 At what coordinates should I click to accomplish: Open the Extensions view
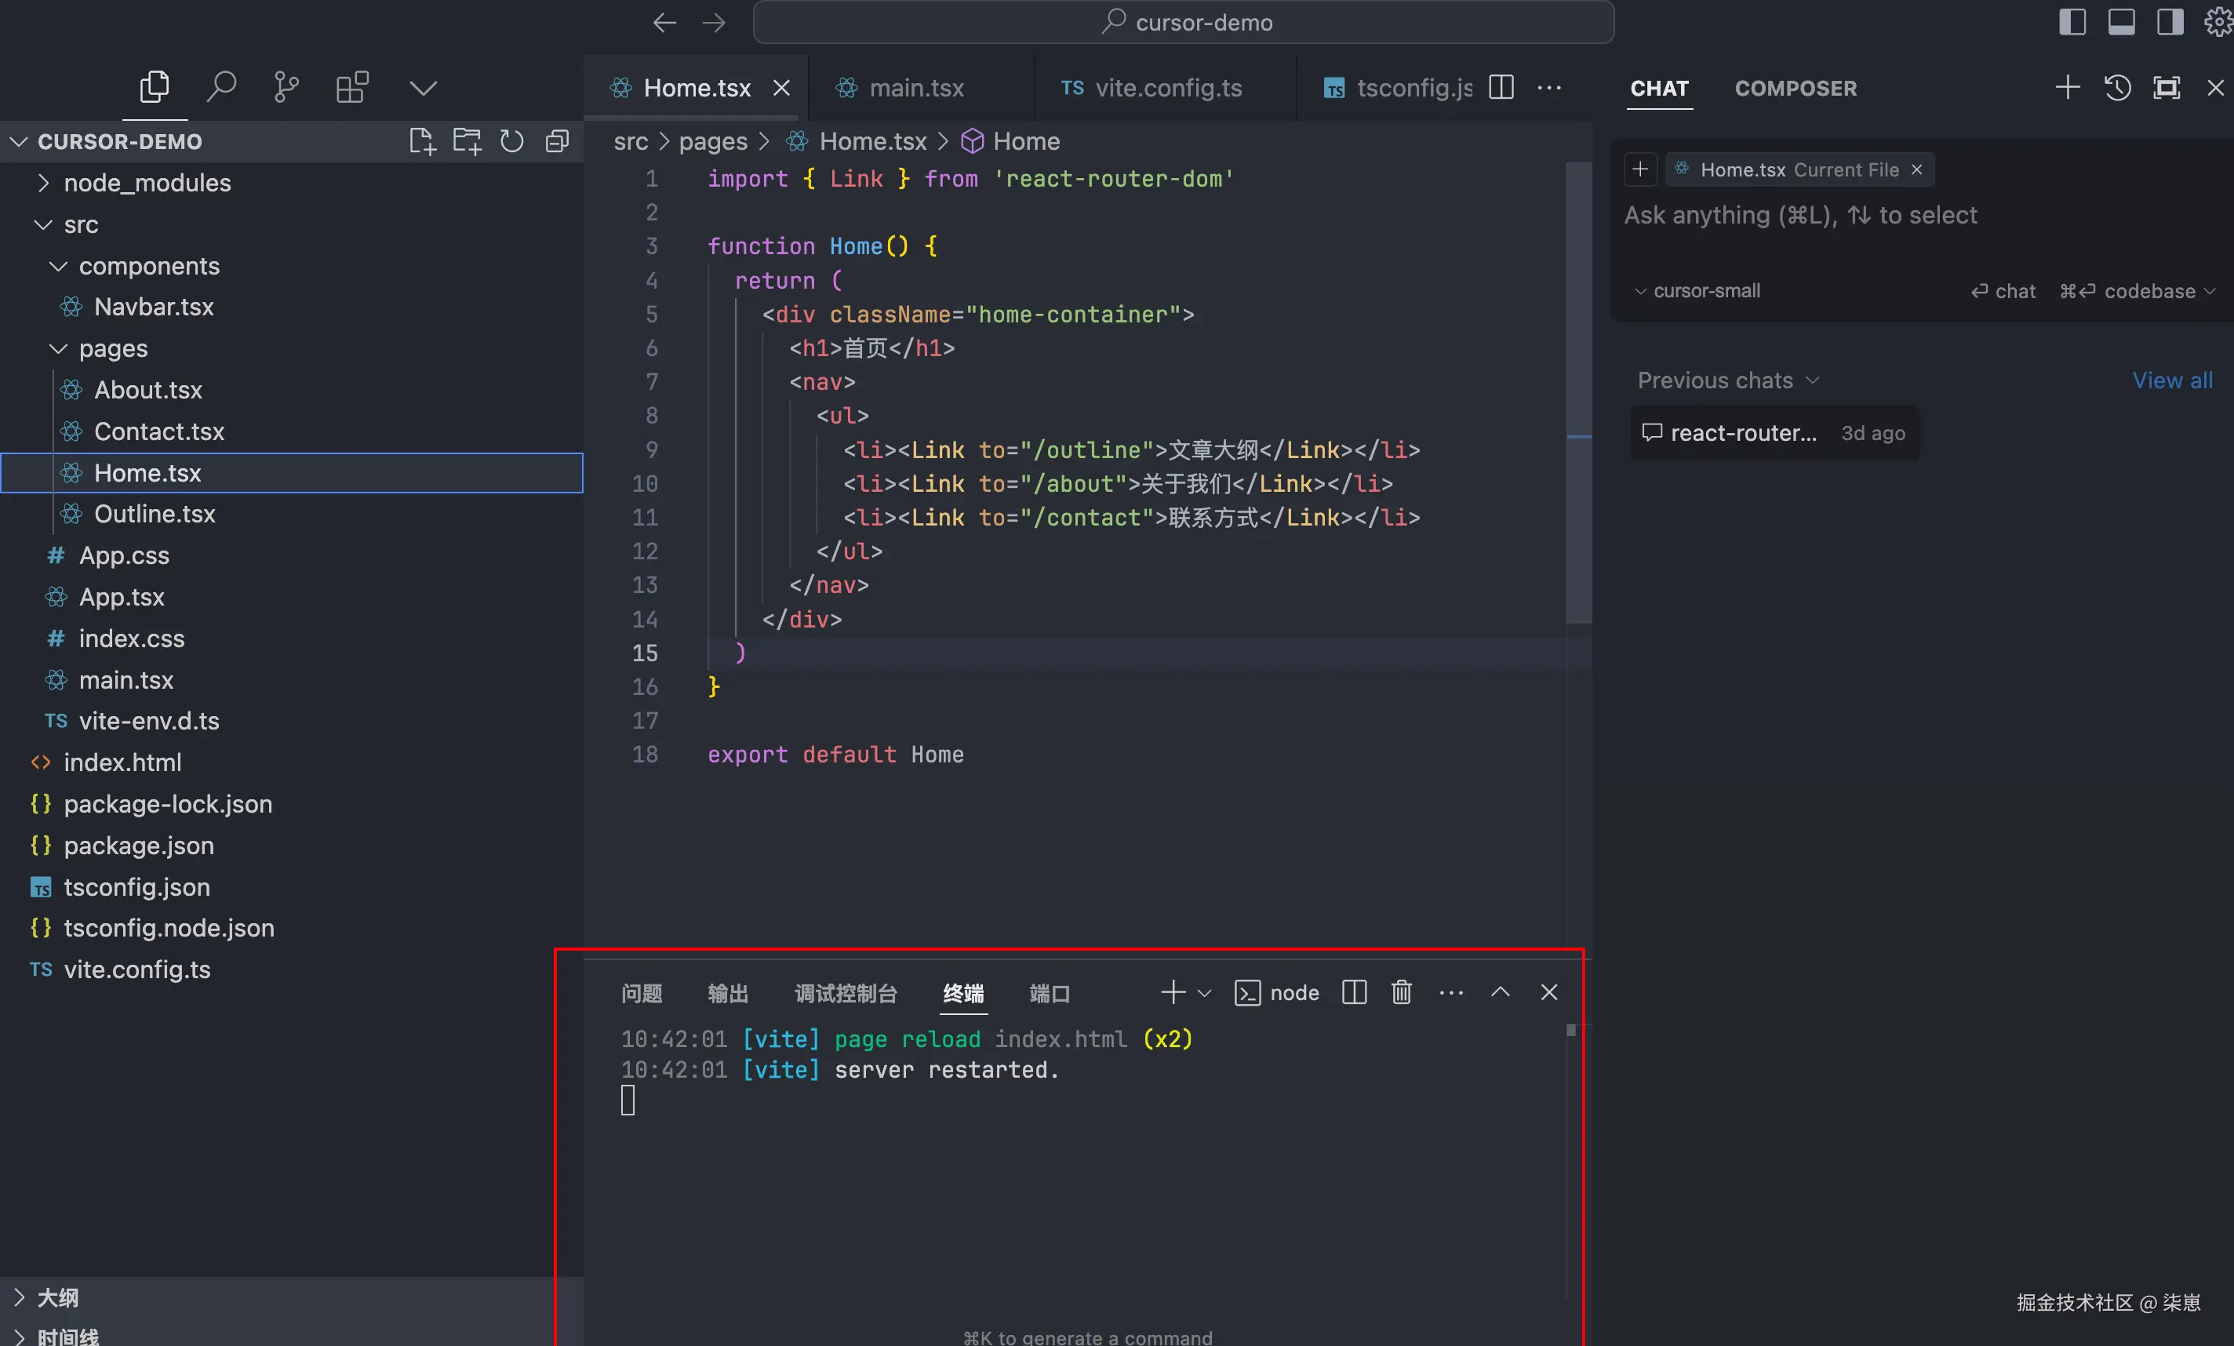351,88
